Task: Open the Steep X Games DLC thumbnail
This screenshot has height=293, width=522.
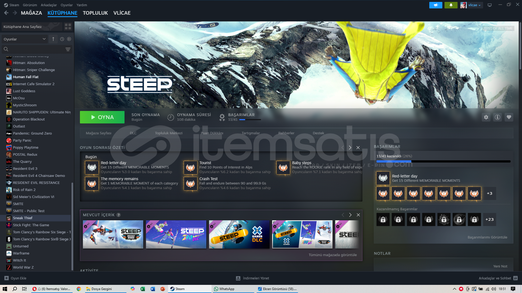Action: [239, 234]
